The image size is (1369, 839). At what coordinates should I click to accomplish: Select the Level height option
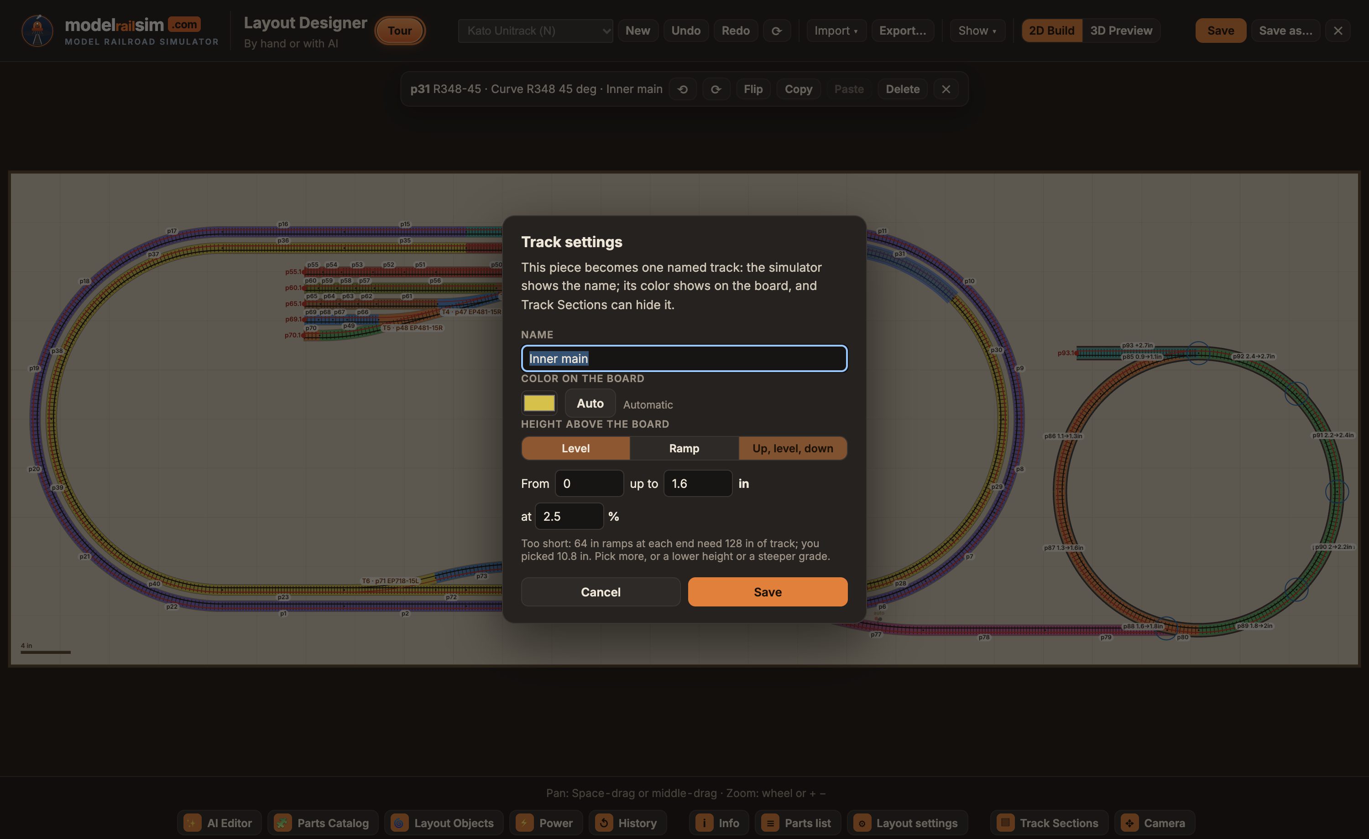pyautogui.click(x=575, y=448)
